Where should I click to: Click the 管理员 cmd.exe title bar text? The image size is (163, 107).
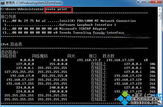[x=33, y=3]
